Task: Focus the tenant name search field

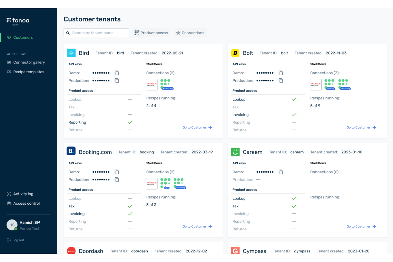Action: [96, 33]
